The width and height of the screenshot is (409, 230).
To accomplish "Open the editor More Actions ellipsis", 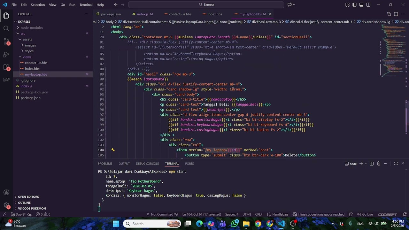I will tap(403, 14).
